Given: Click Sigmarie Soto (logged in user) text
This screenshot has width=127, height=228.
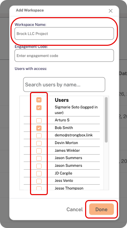Looking at the screenshot, I should [76, 110].
